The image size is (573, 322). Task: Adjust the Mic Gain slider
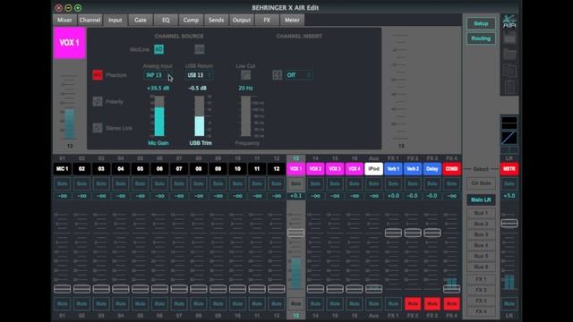[x=159, y=116]
